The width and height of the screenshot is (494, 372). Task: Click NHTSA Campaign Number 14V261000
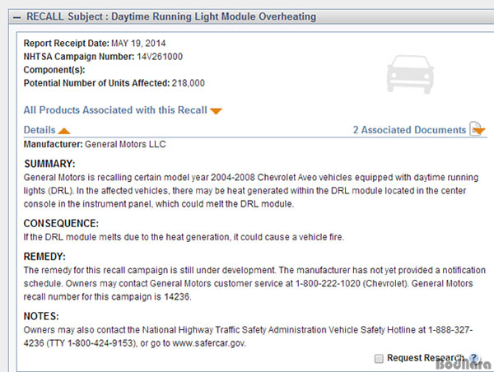point(103,57)
